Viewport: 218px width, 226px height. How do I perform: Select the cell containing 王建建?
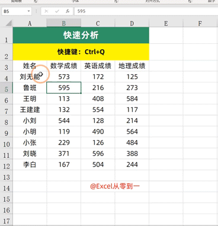[x=30, y=110]
